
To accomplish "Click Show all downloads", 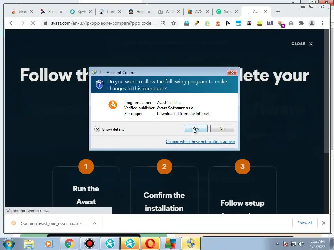I will 305,223.
